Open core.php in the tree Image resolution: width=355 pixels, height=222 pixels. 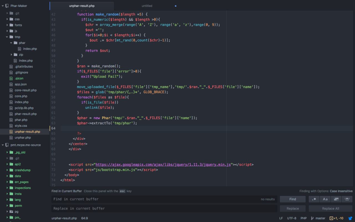point(21,96)
